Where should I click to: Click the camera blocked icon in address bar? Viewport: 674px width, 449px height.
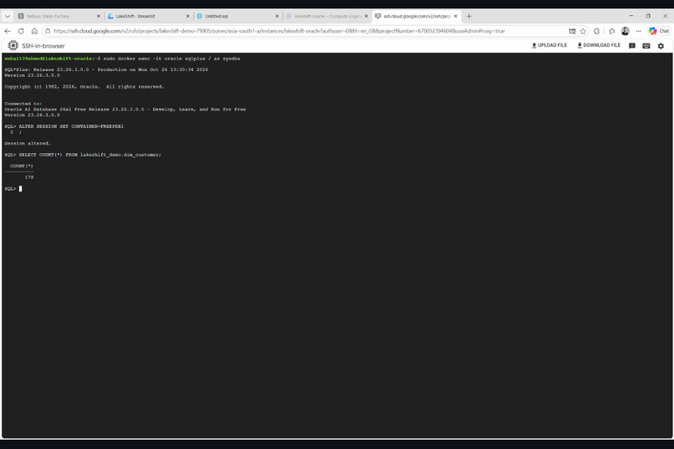point(572,31)
